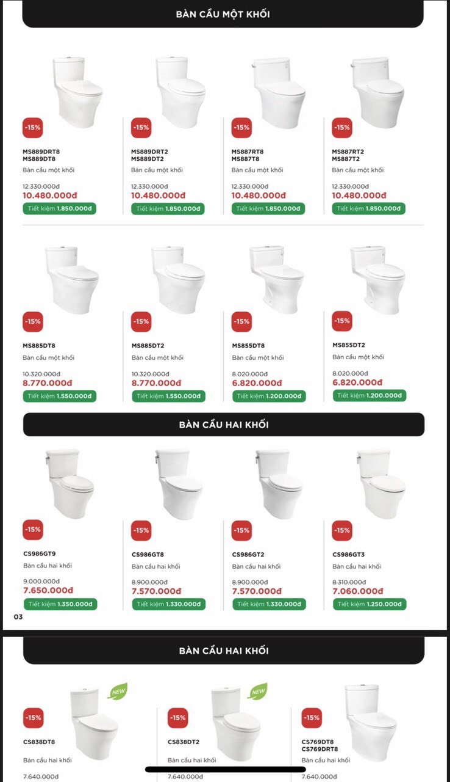The height and width of the screenshot is (782, 450).
Task: Click the -15% badge above CS986GT3
Action: (x=342, y=530)
